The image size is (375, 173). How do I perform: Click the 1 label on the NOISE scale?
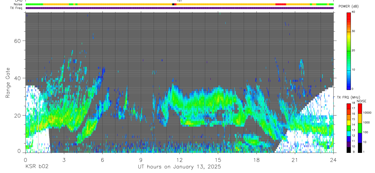(364, 152)
